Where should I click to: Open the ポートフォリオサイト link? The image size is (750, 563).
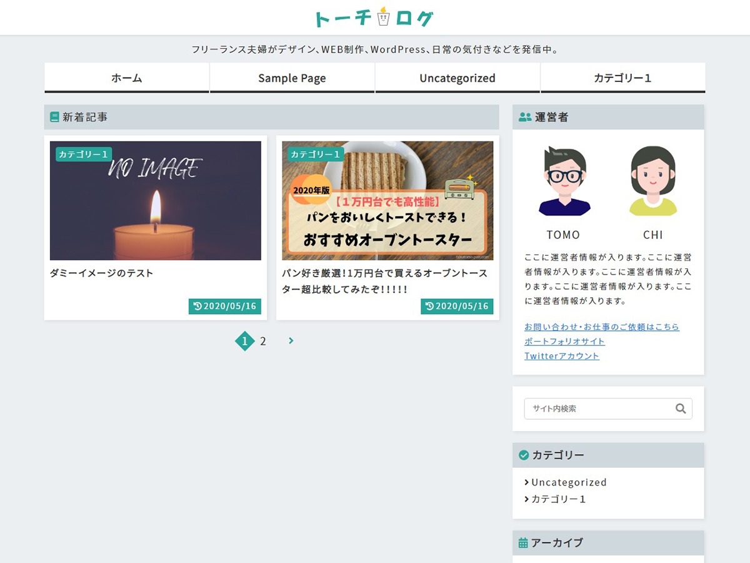coord(564,342)
